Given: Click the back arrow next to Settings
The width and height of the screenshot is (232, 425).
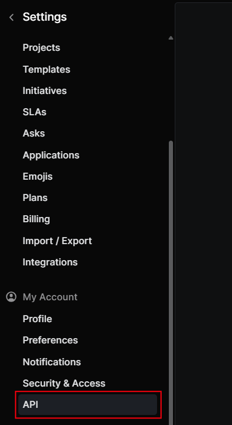Looking at the screenshot, I should point(11,18).
